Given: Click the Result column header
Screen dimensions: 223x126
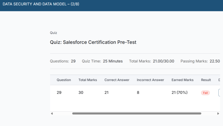Looking at the screenshot, I should (x=206, y=80).
